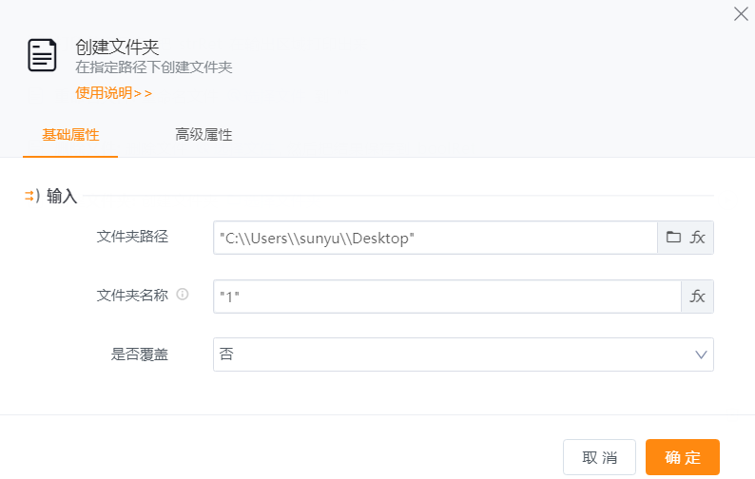
Task: Click the orange 输入 section arrow icon
Action: tap(30, 196)
